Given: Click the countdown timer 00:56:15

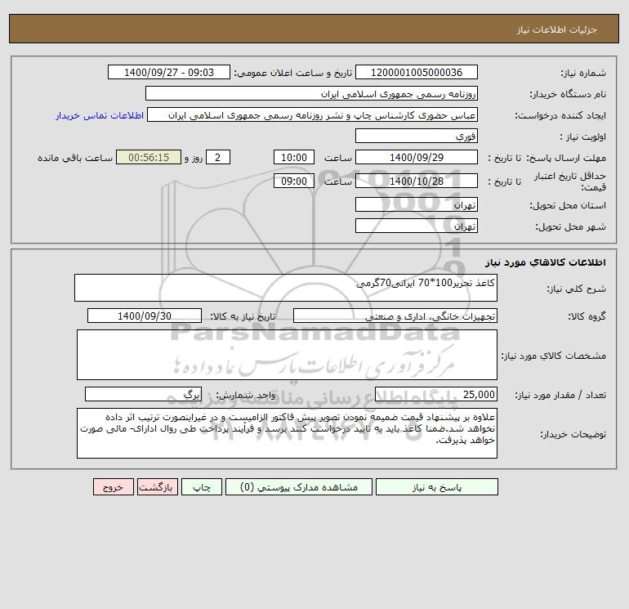Looking at the screenshot, I should [x=149, y=158].
